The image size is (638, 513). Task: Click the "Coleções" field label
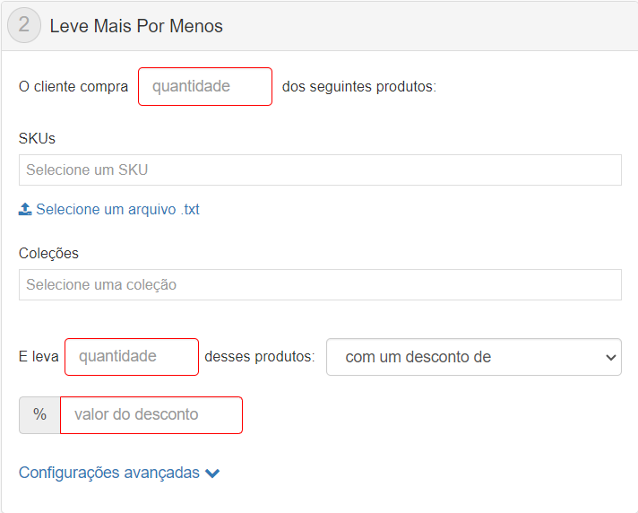pyautogui.click(x=48, y=254)
